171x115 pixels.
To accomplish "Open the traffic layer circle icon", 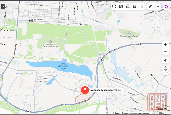I will point(114,7).
